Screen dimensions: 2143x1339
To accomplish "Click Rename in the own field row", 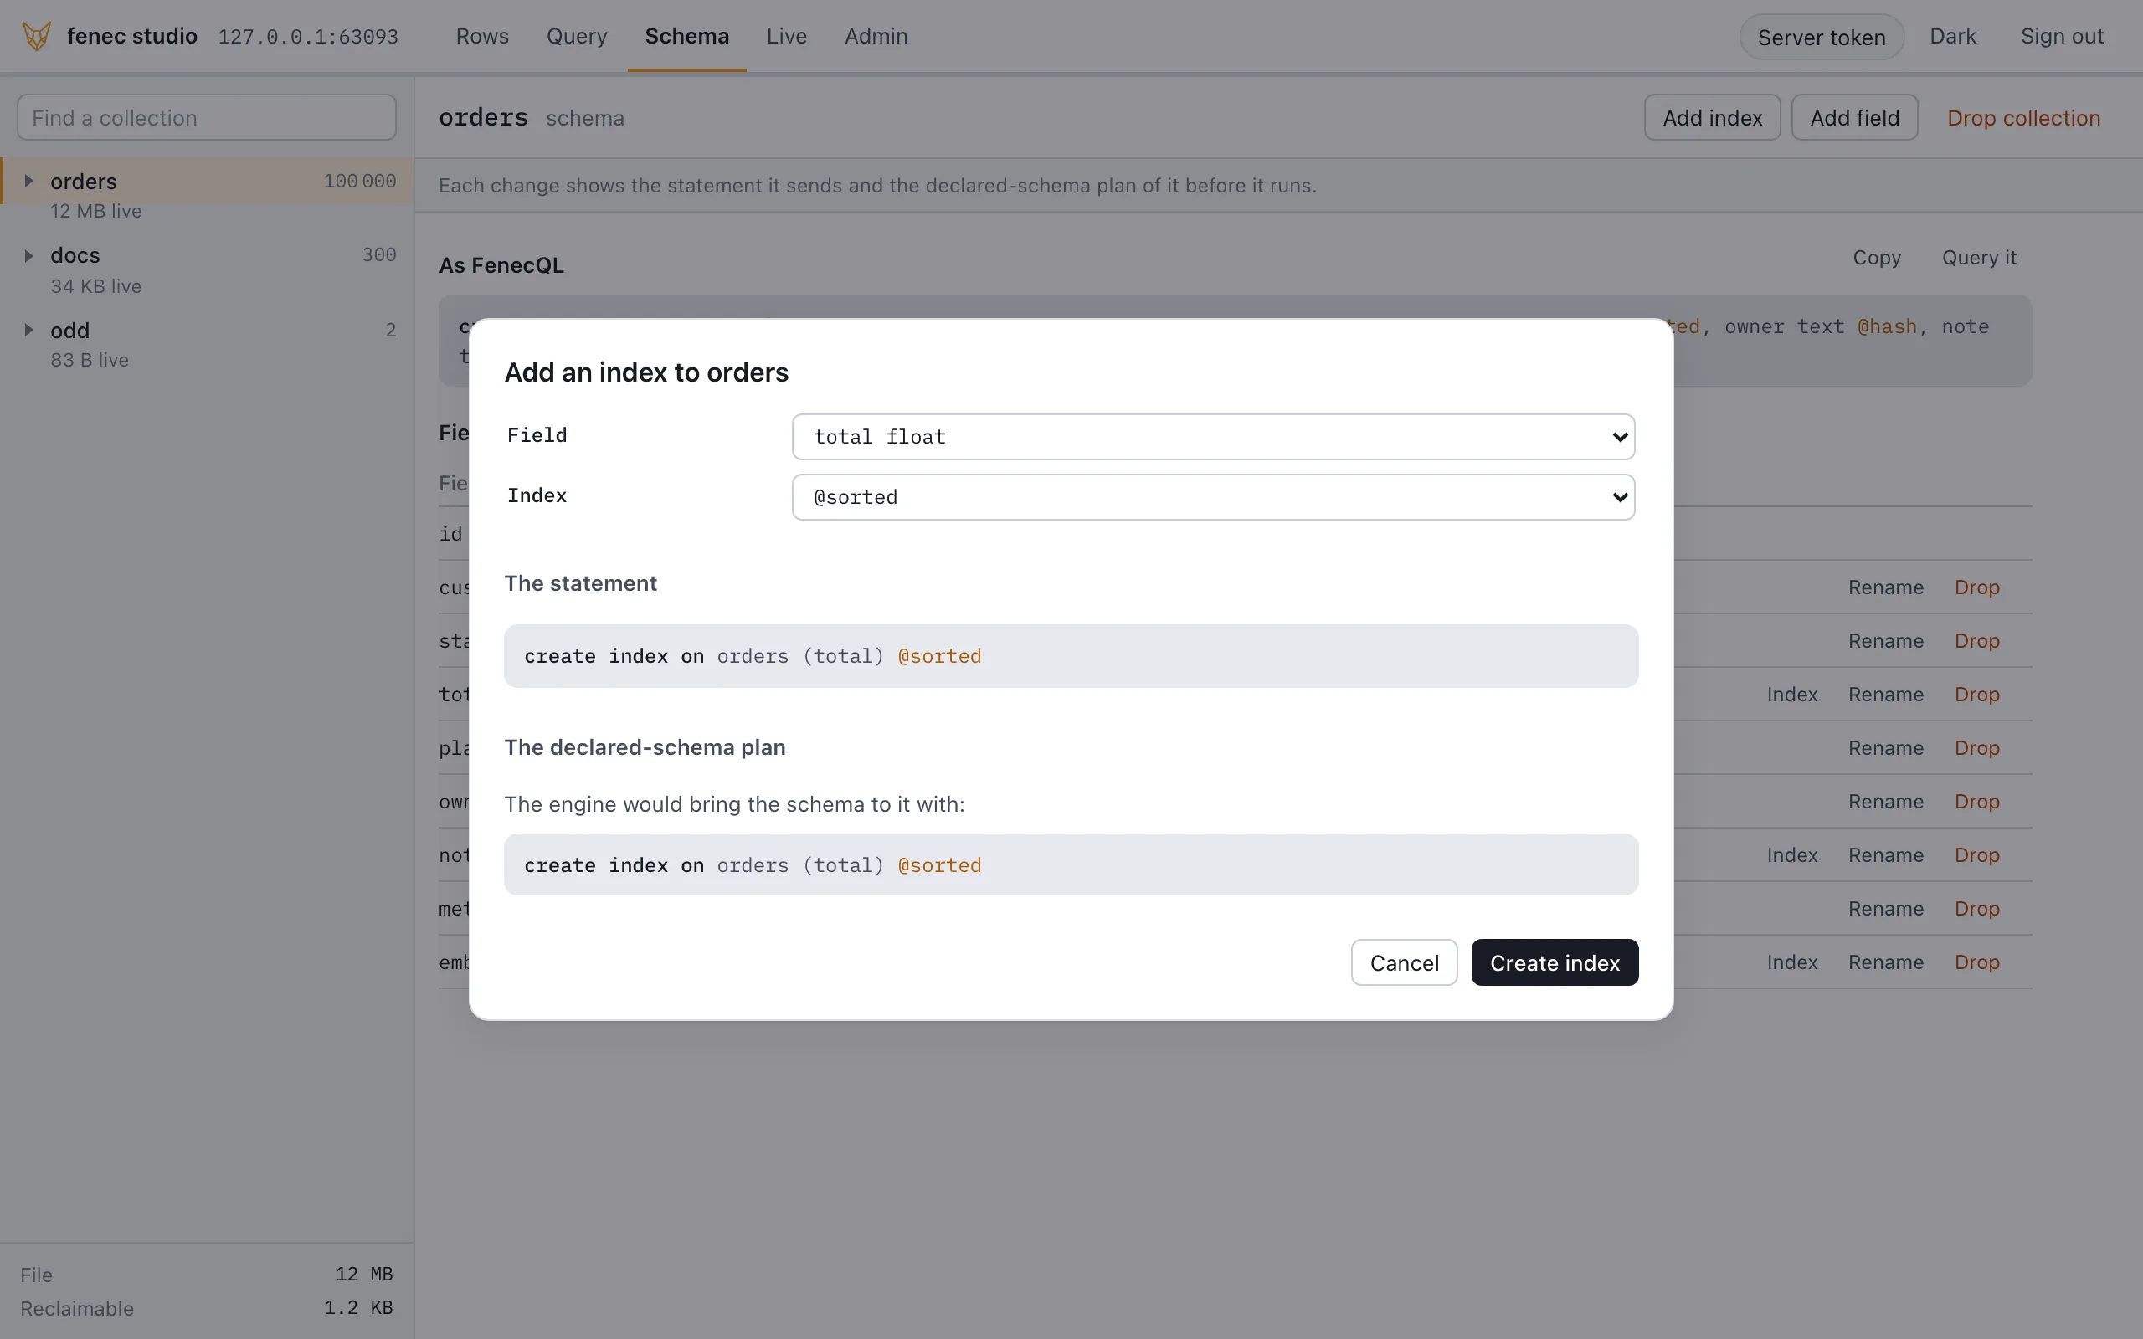I will coord(1885,803).
